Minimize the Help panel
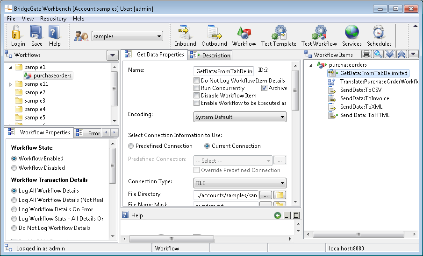 point(287,215)
